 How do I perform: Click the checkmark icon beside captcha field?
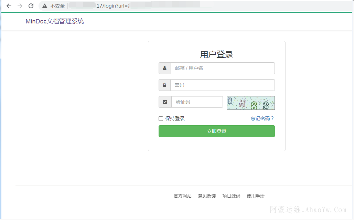point(165,102)
